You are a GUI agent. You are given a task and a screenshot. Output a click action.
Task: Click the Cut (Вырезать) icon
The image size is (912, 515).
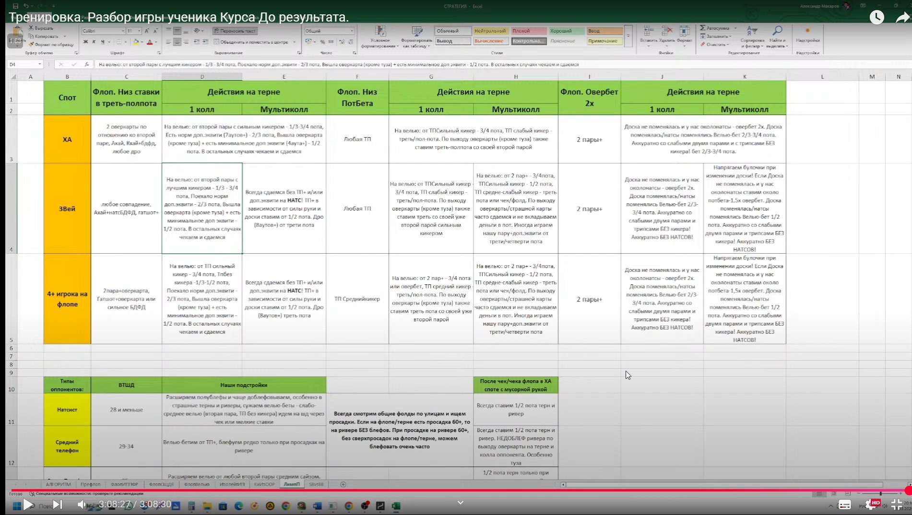tap(31, 28)
